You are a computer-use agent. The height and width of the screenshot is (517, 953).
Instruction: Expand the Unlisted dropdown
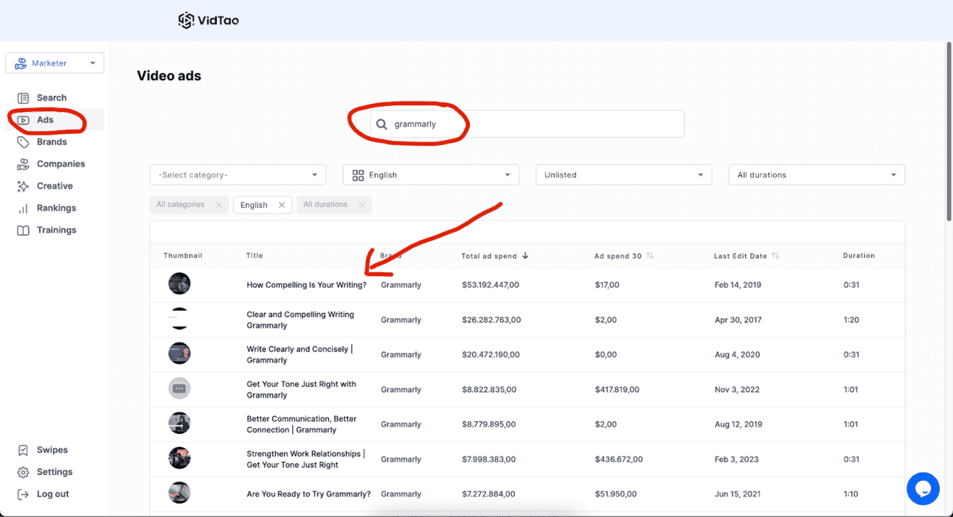[623, 175]
